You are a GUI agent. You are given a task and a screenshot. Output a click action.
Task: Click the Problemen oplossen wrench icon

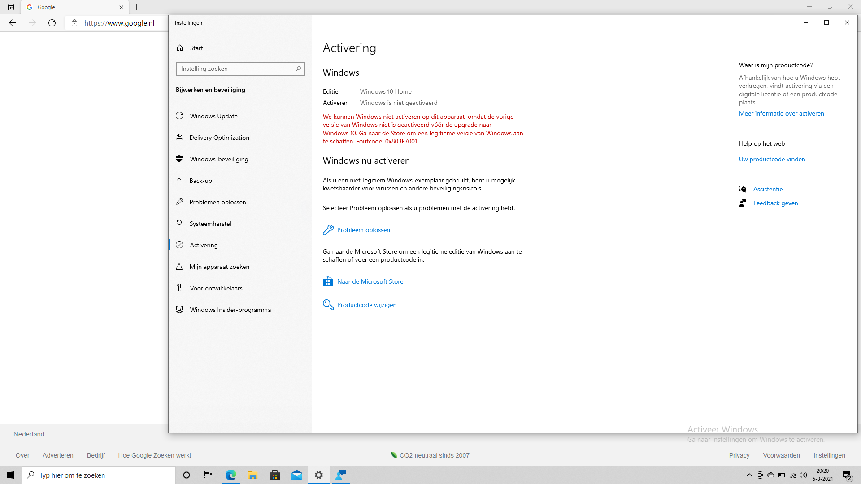pyautogui.click(x=179, y=202)
